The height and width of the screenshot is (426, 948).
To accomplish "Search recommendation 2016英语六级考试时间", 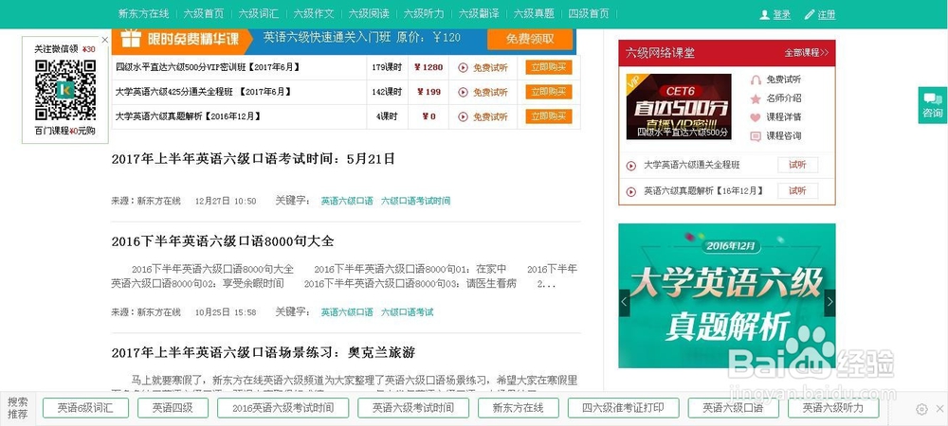I will 283,408.
